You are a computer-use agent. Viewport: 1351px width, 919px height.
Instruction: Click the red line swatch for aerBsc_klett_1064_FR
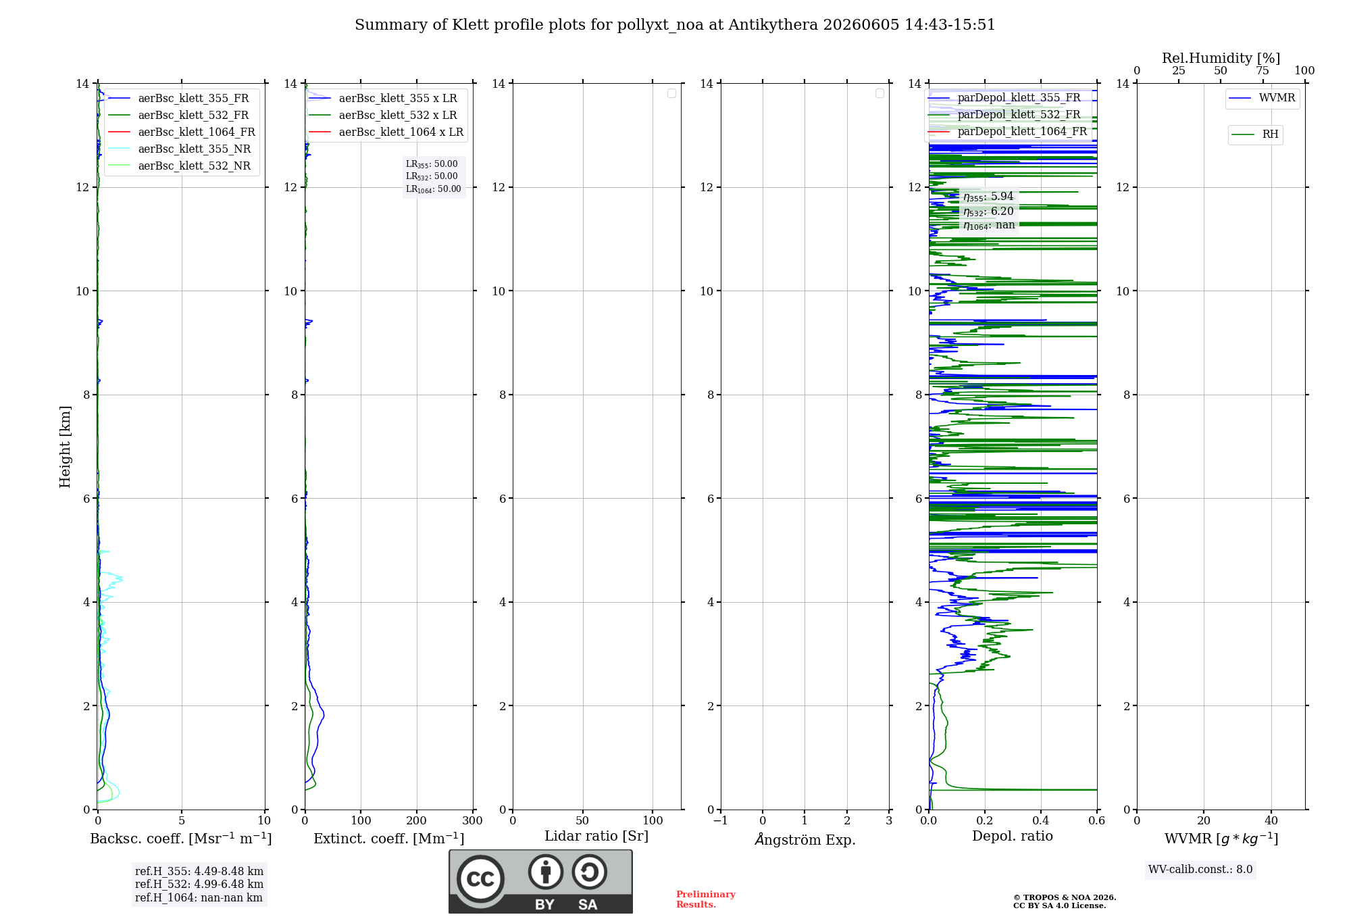pyautogui.click(x=119, y=132)
